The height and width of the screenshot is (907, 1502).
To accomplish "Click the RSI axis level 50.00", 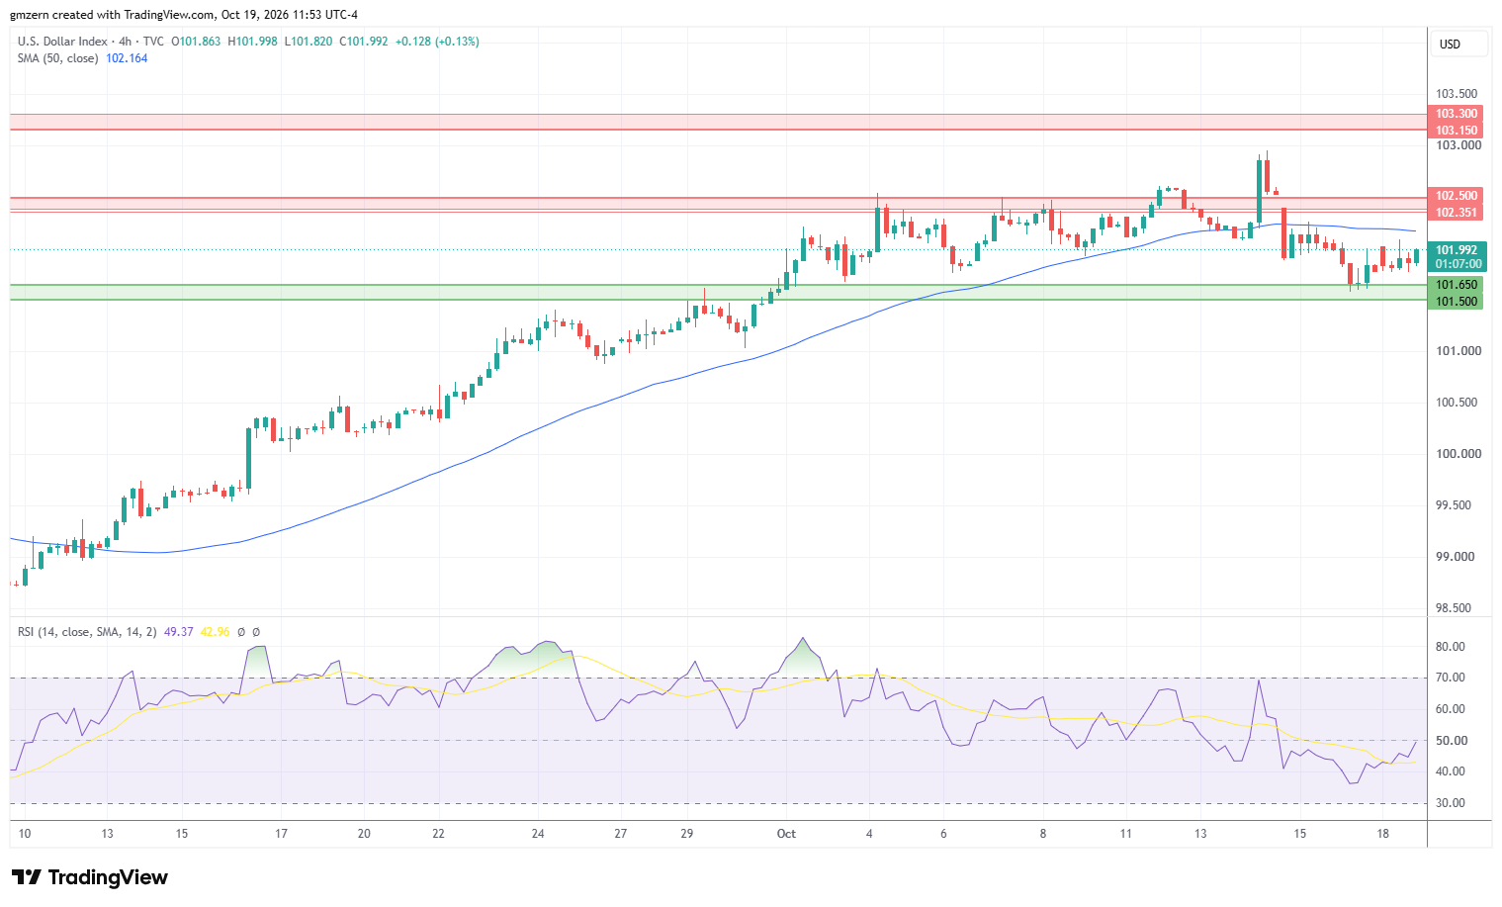I will pos(1451,741).
